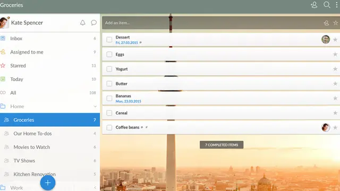Check off the Cereal item

[x=109, y=113]
